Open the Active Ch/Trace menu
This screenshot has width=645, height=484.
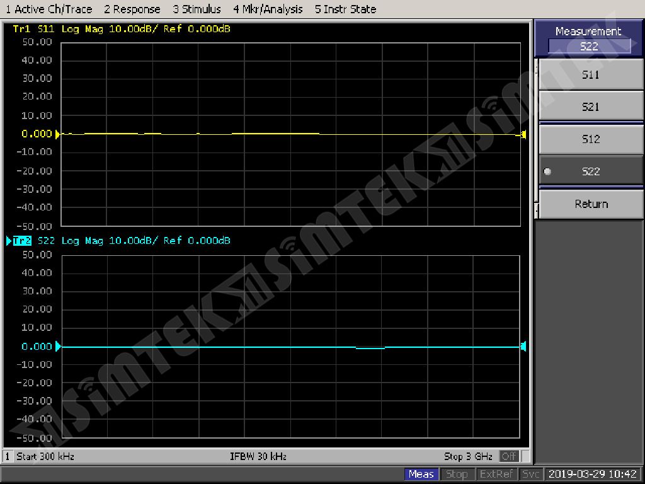(x=49, y=9)
